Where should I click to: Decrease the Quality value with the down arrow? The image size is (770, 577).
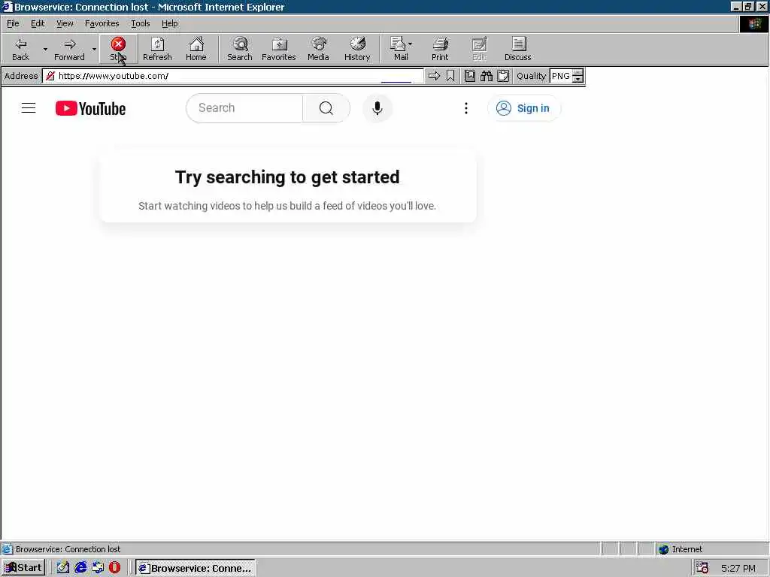578,80
